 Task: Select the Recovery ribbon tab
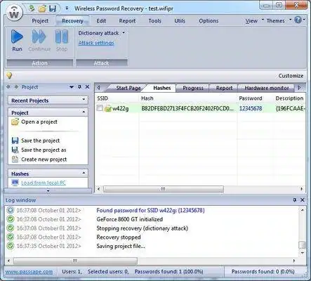click(x=72, y=21)
